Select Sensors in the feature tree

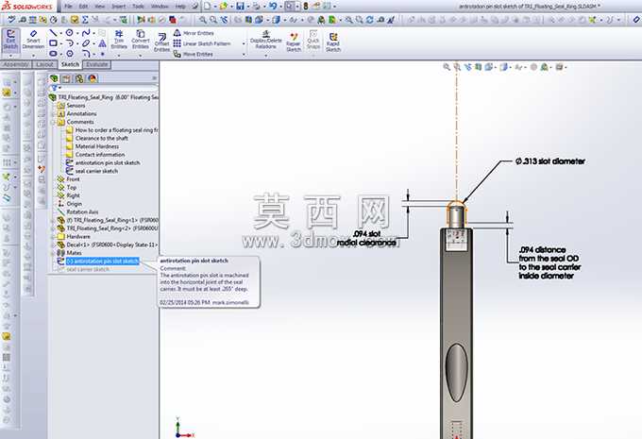click(x=76, y=106)
